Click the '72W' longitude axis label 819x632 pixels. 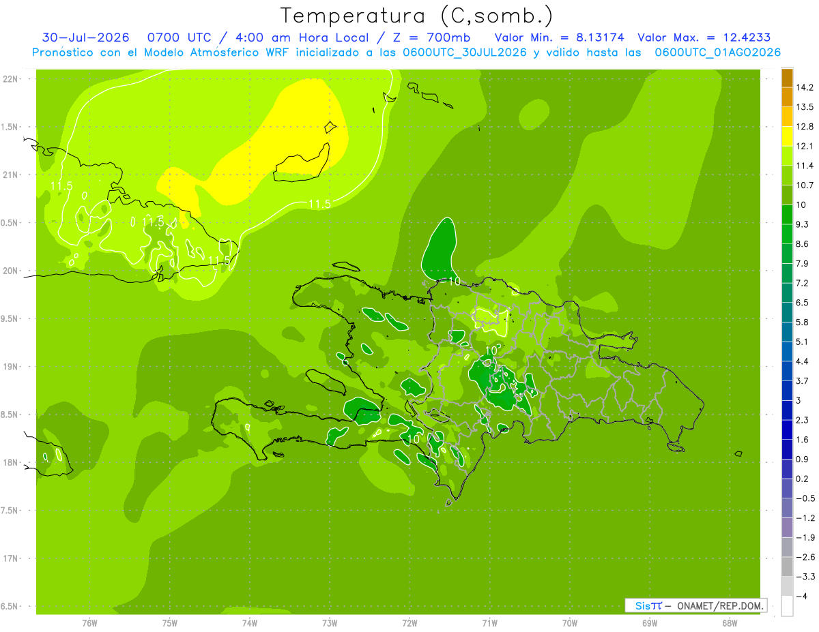409,622
